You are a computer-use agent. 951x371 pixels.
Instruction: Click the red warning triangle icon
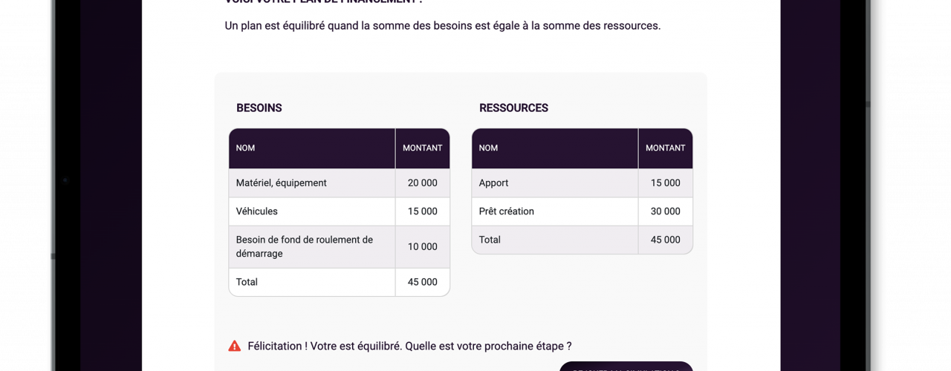point(234,346)
